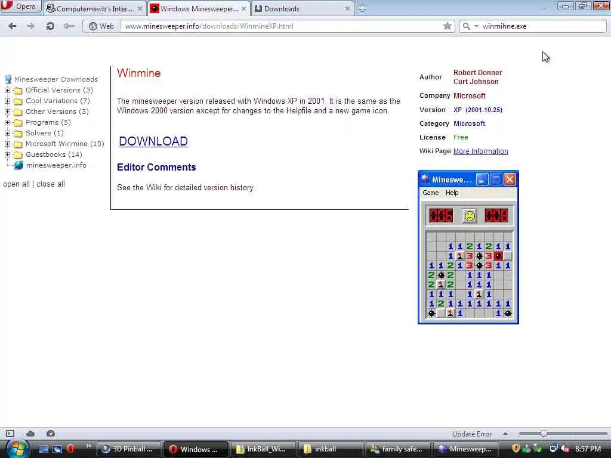Toggle Opera panels button in status bar

(10, 434)
